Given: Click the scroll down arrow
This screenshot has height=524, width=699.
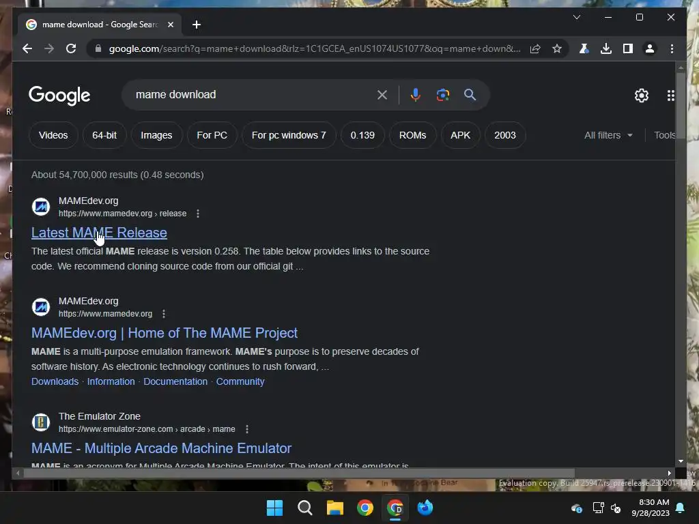Looking at the screenshot, I should coord(681,461).
